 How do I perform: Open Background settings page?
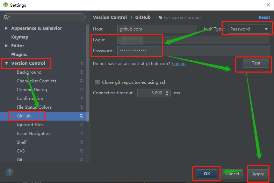(29, 72)
